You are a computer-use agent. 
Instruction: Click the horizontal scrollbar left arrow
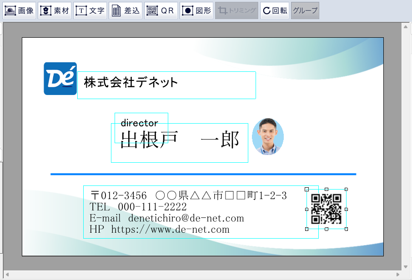point(7,275)
